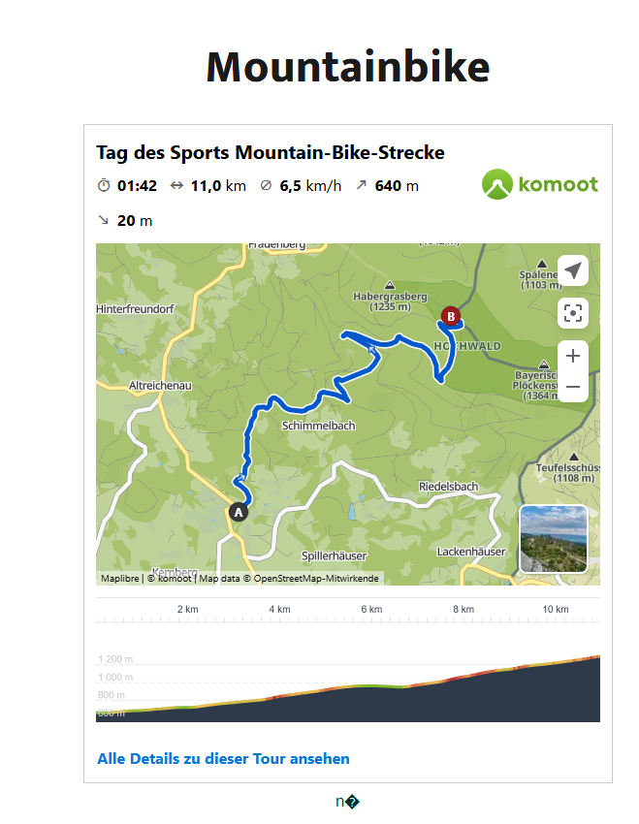Open Alle Details zu dieser Tour ansehen
Screen dimensions: 639x824
[223, 759]
